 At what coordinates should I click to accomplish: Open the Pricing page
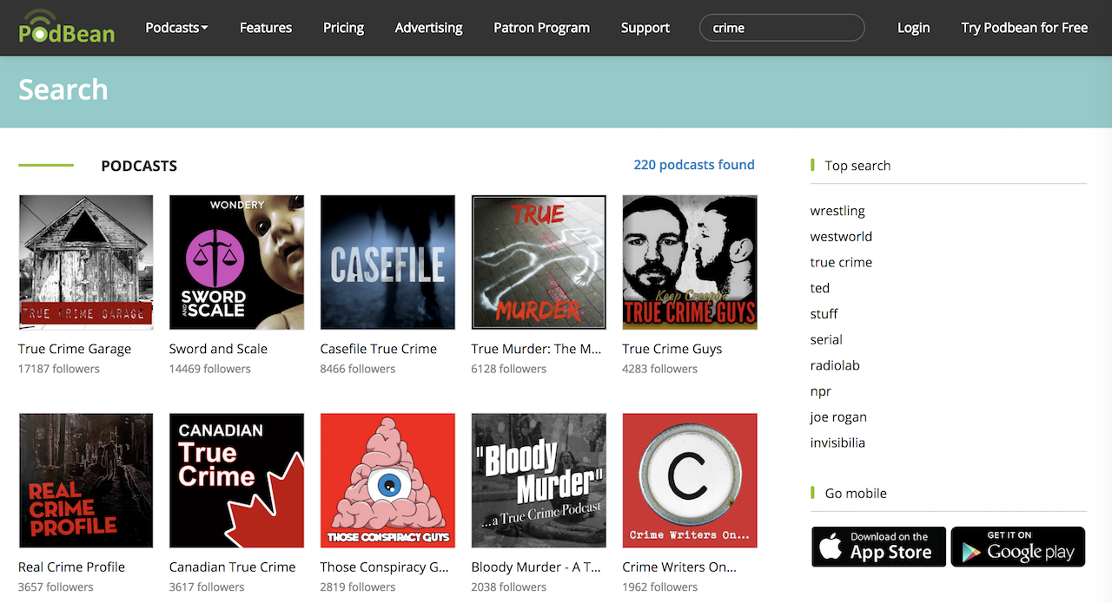(x=343, y=28)
